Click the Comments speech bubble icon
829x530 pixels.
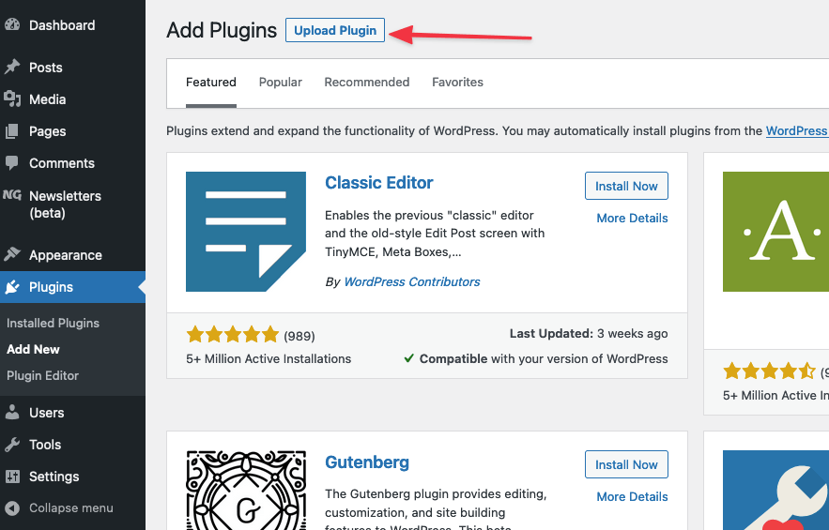coord(12,163)
